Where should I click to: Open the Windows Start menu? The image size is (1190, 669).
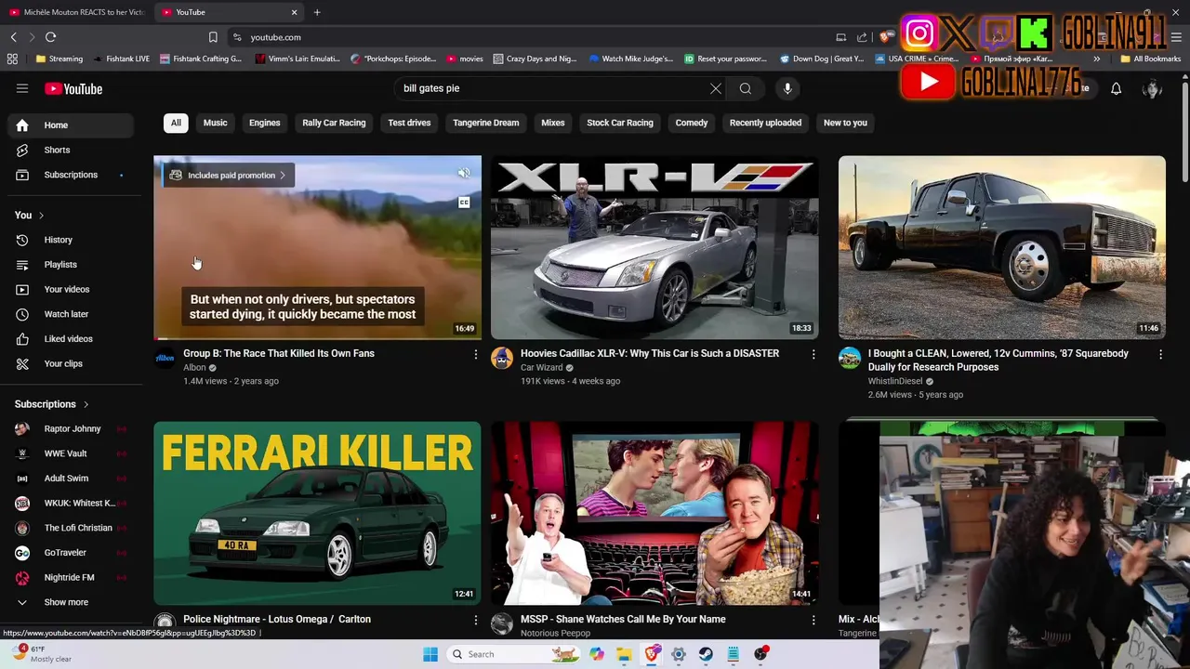430,654
